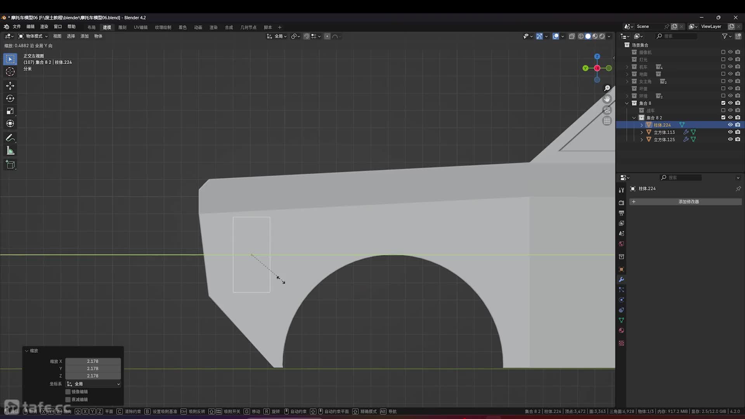Open the Modifiers wrench properties tab
Viewport: 745px width, 419px height.
tap(621, 280)
